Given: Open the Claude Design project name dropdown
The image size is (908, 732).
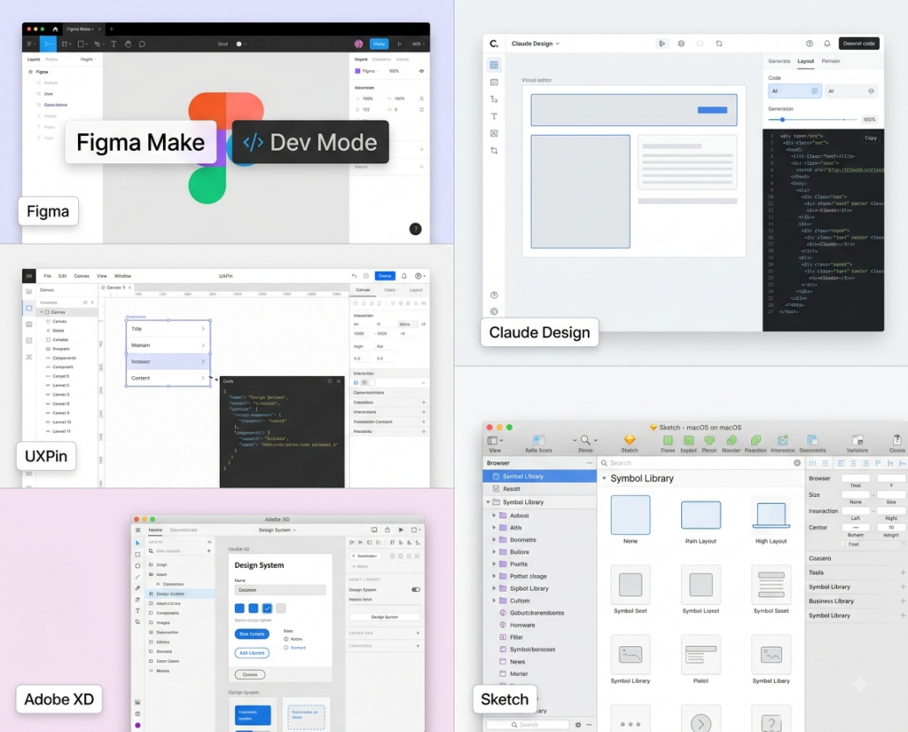Looking at the screenshot, I should (x=536, y=43).
